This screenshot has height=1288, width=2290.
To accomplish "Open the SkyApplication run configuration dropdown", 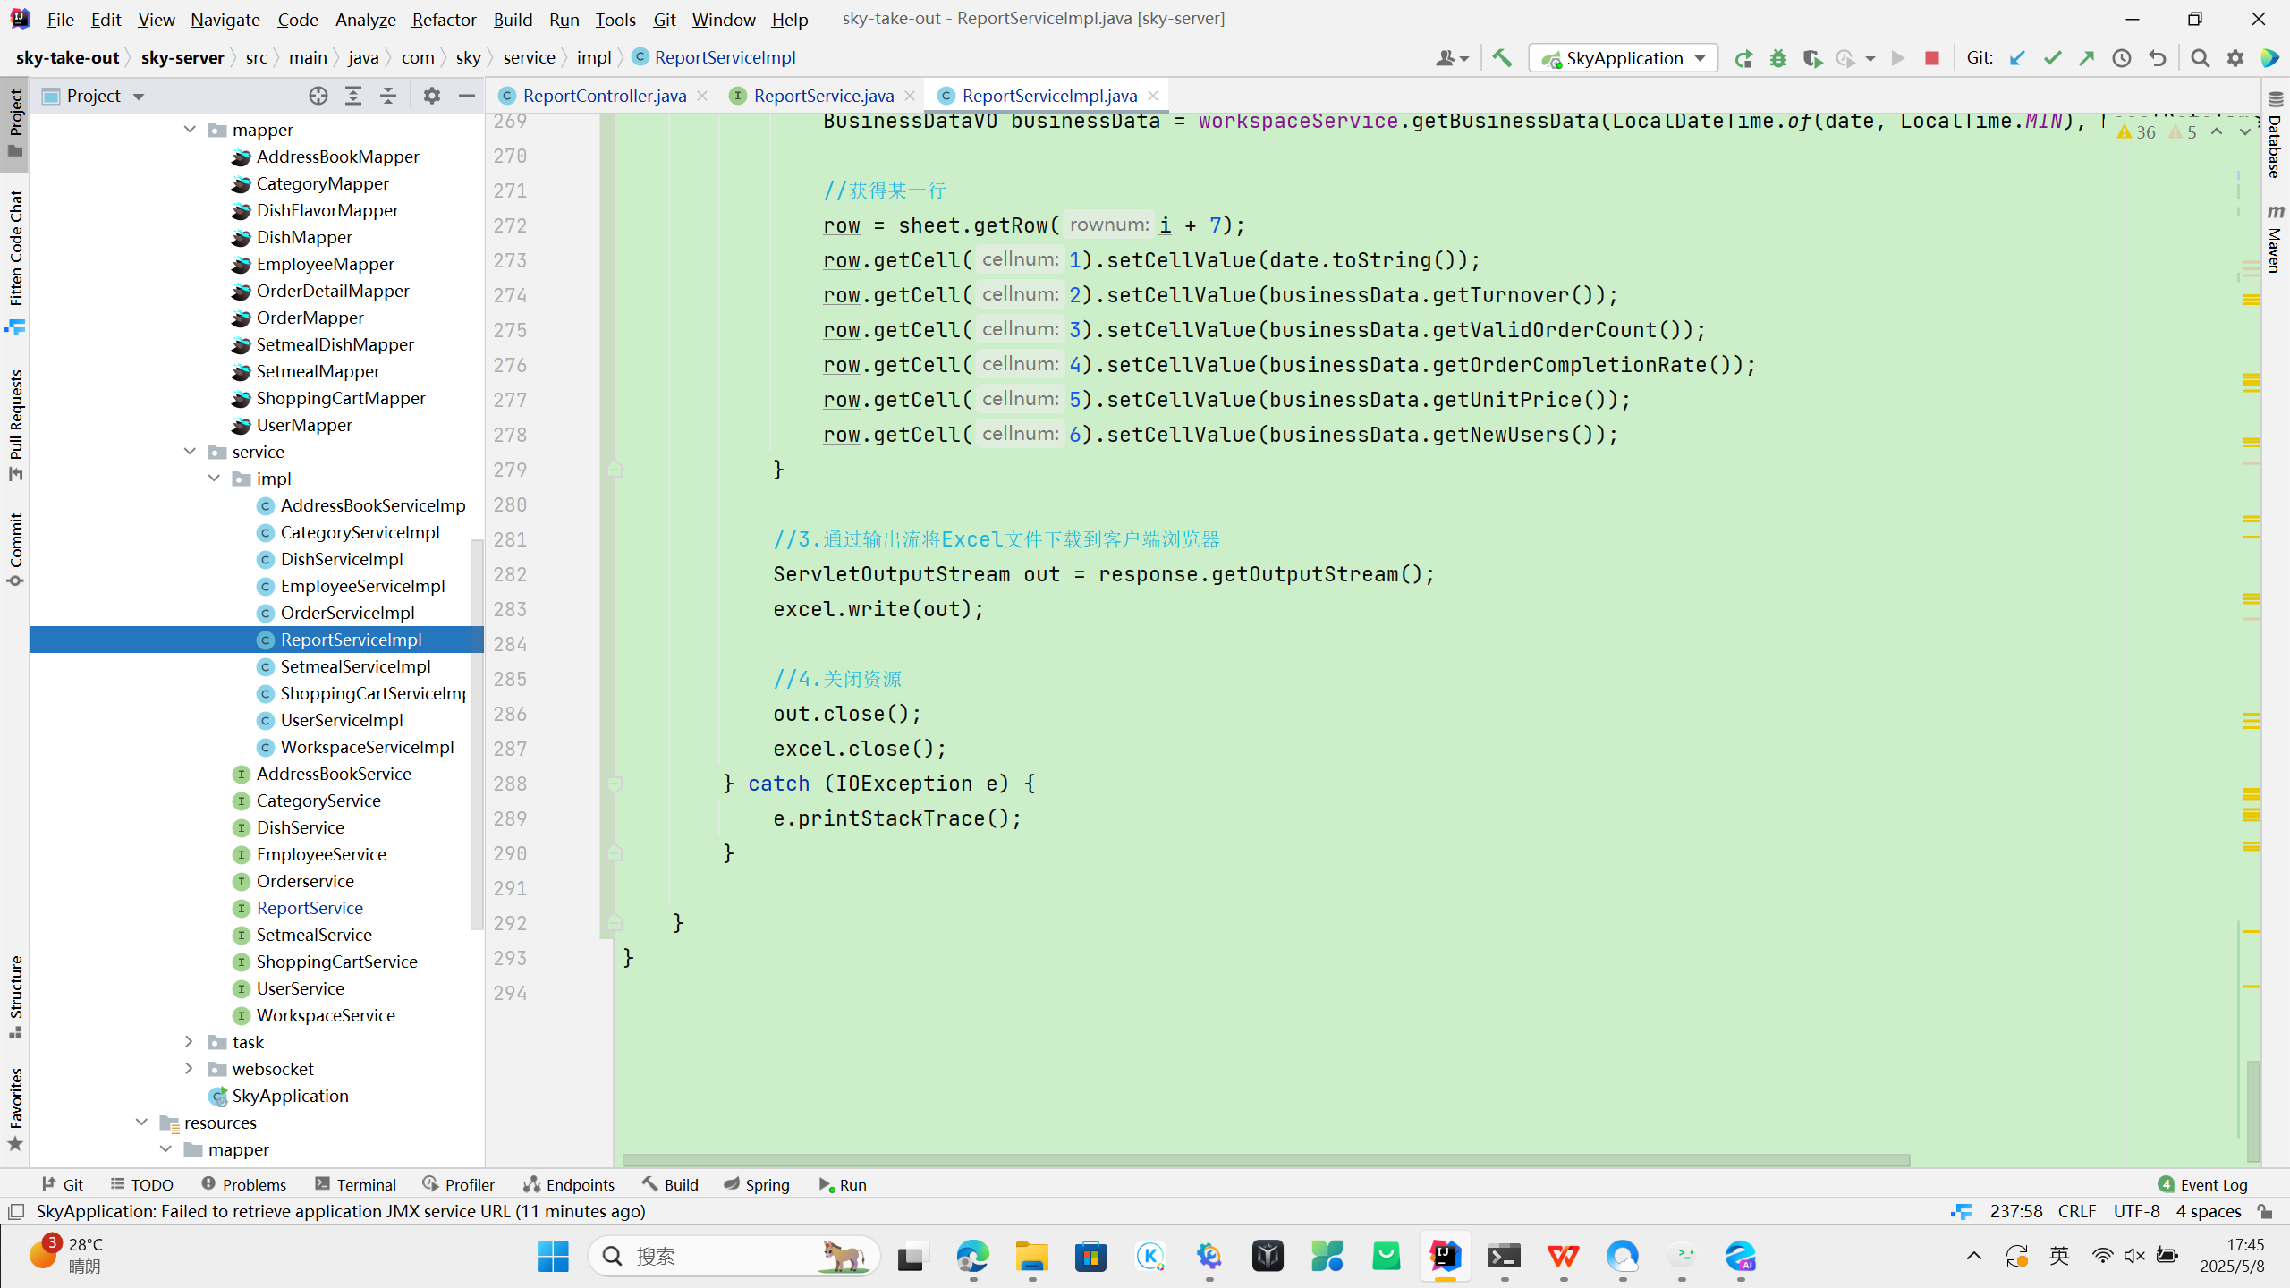I will tap(1623, 58).
